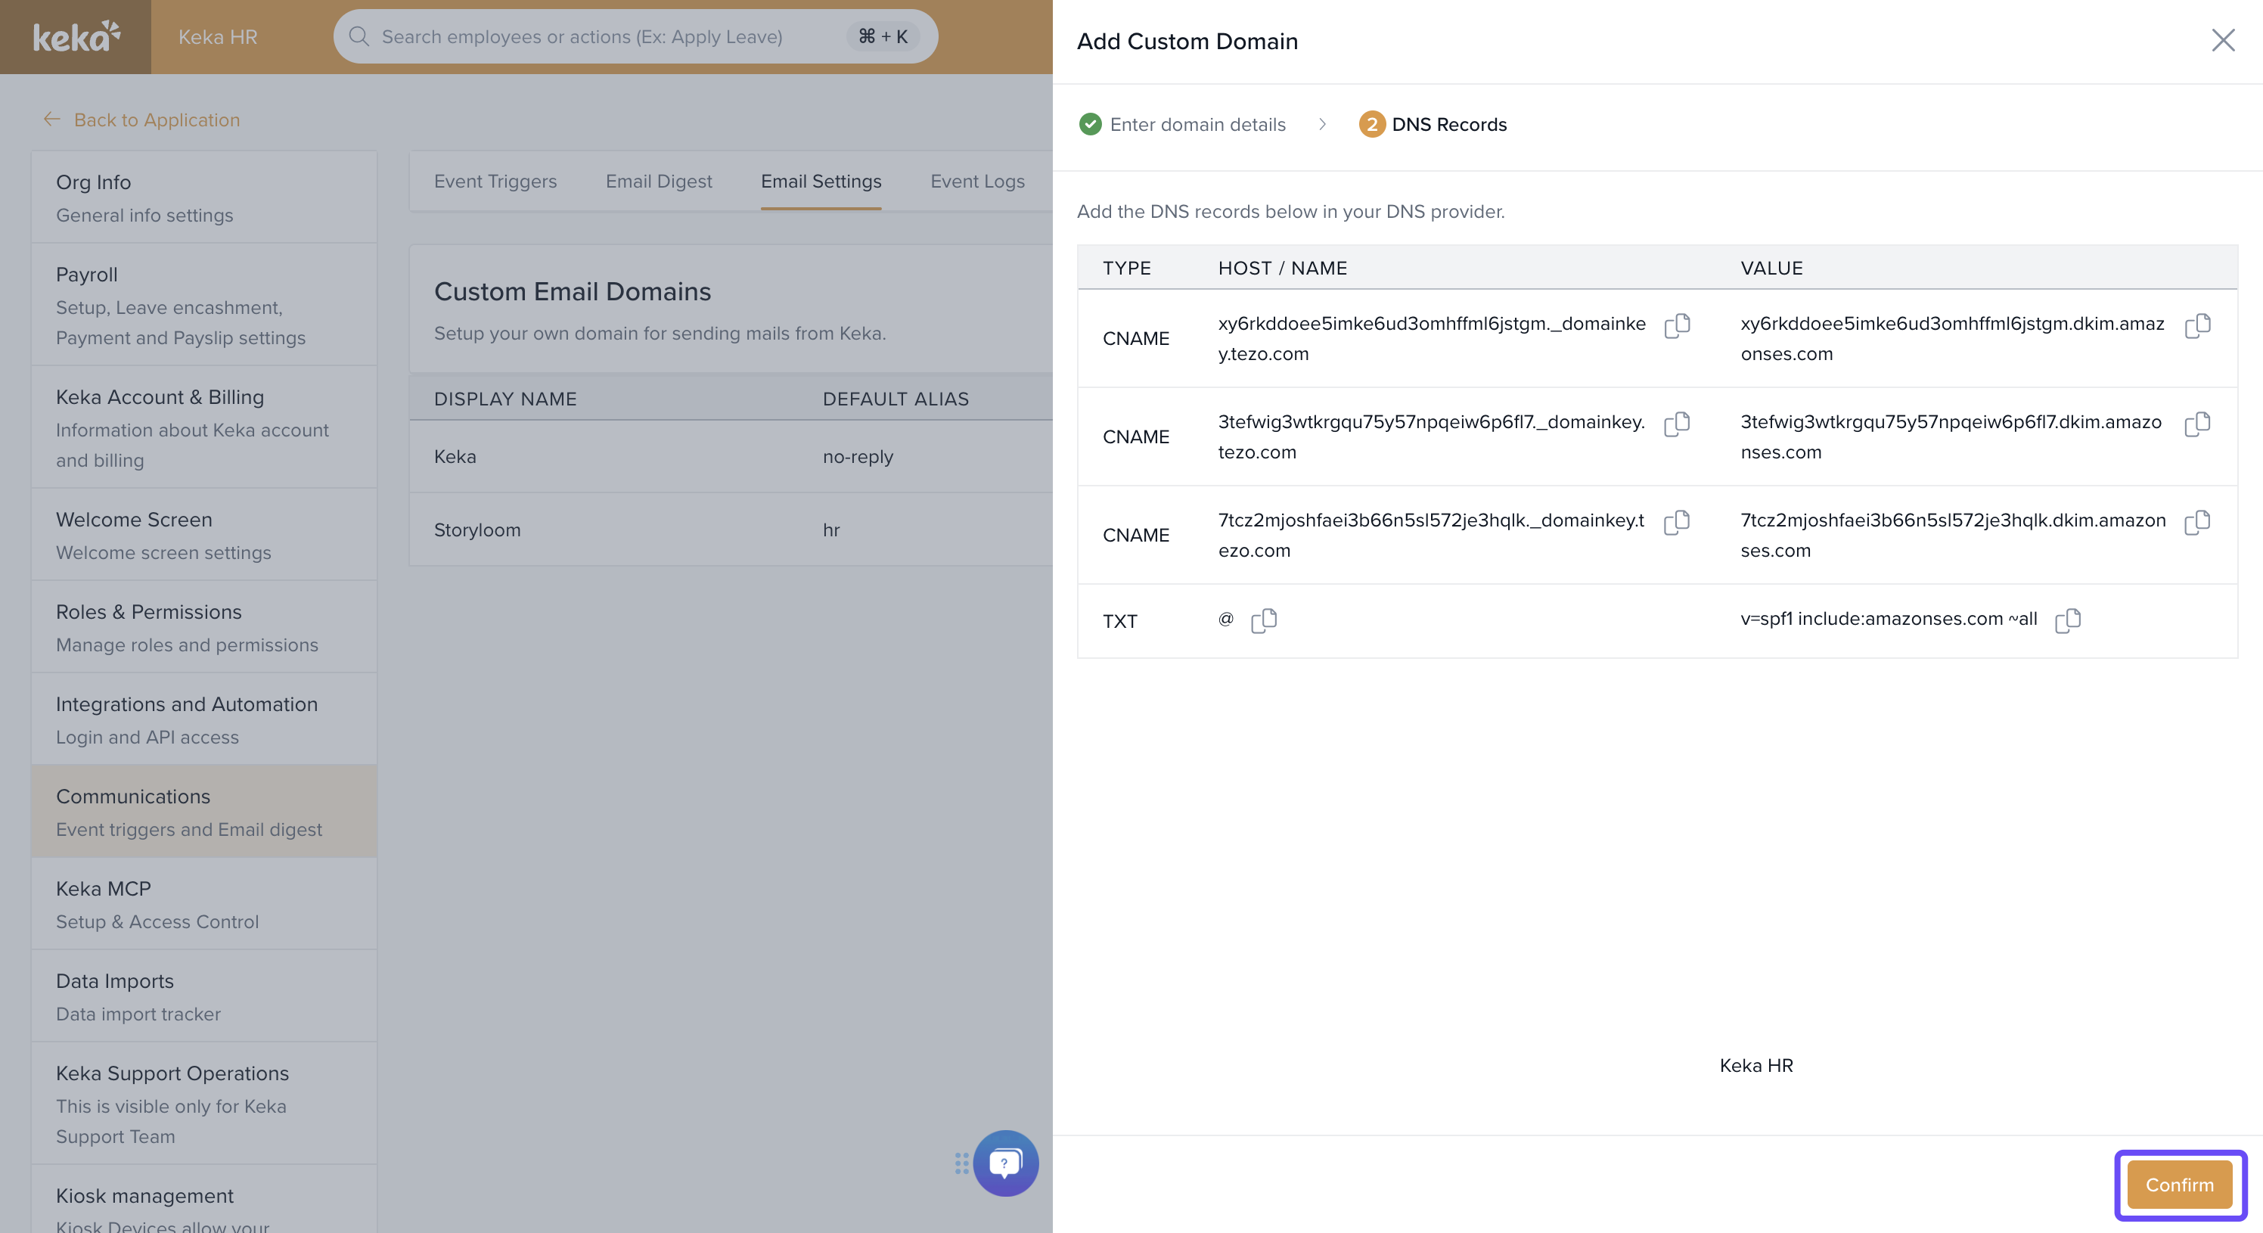Click the VALUE column header
This screenshot has width=2263, height=1233.
tap(1771, 268)
